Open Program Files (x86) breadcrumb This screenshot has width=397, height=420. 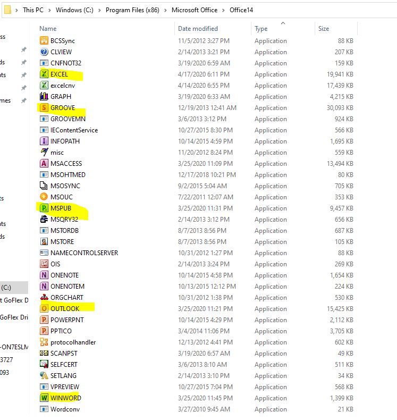132,10
